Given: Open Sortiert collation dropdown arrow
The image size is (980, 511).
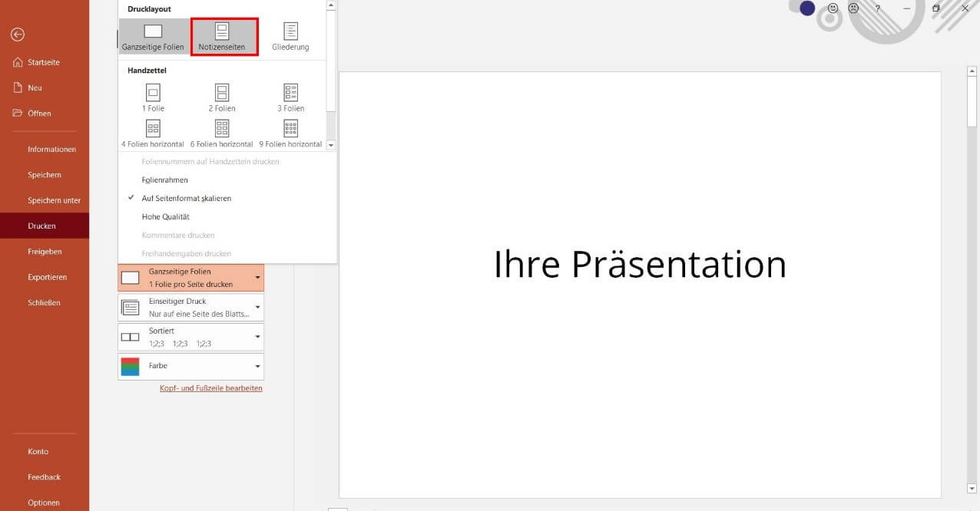Looking at the screenshot, I should (x=257, y=337).
